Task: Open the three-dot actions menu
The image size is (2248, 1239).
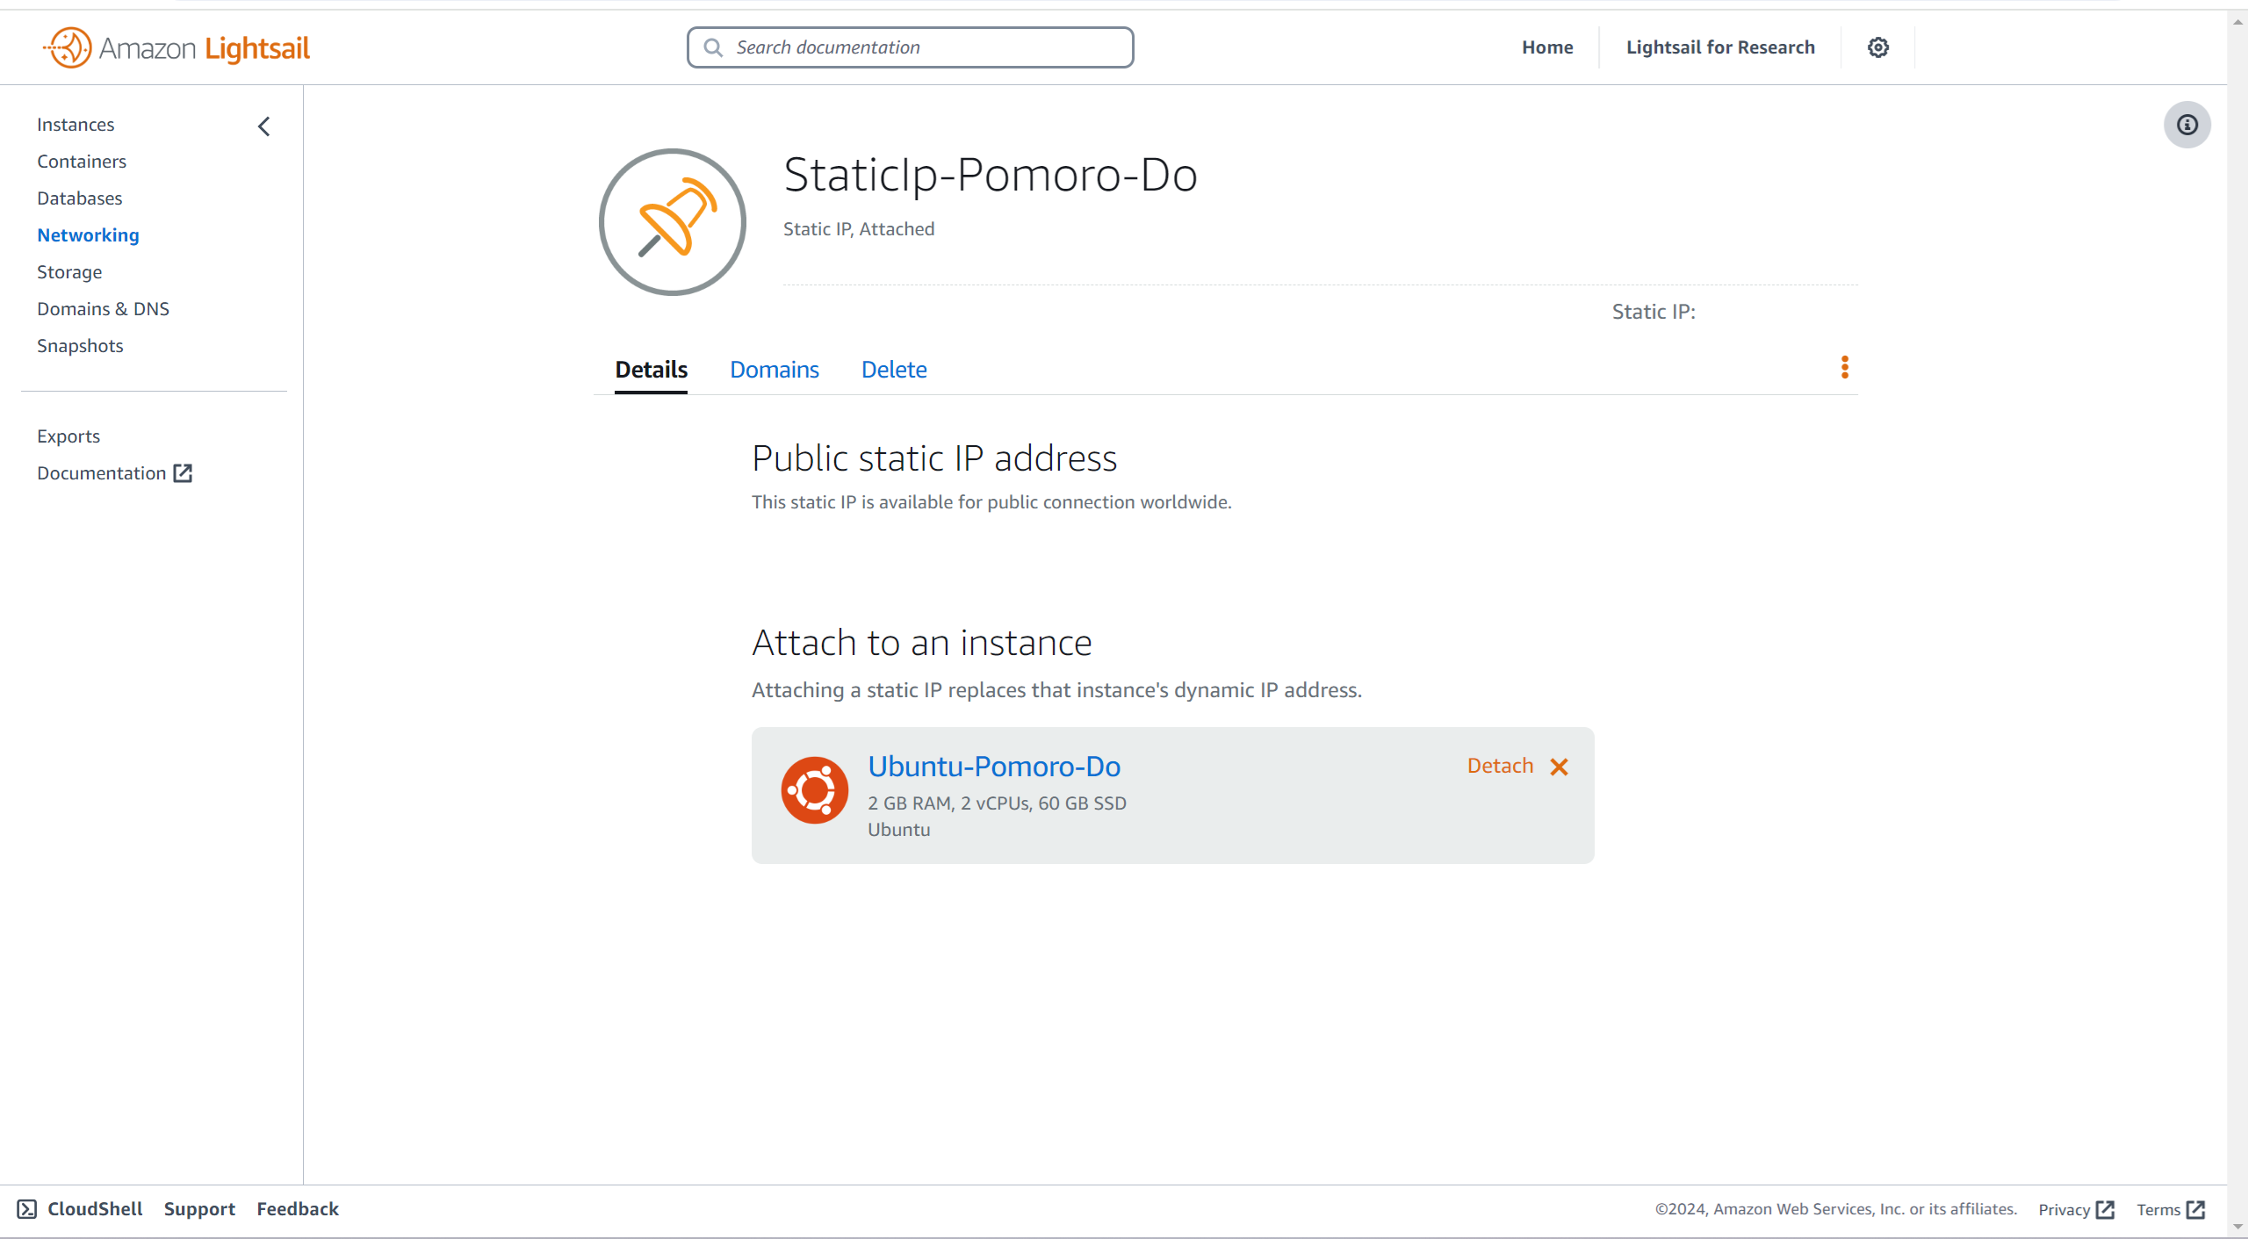Action: pos(1845,367)
